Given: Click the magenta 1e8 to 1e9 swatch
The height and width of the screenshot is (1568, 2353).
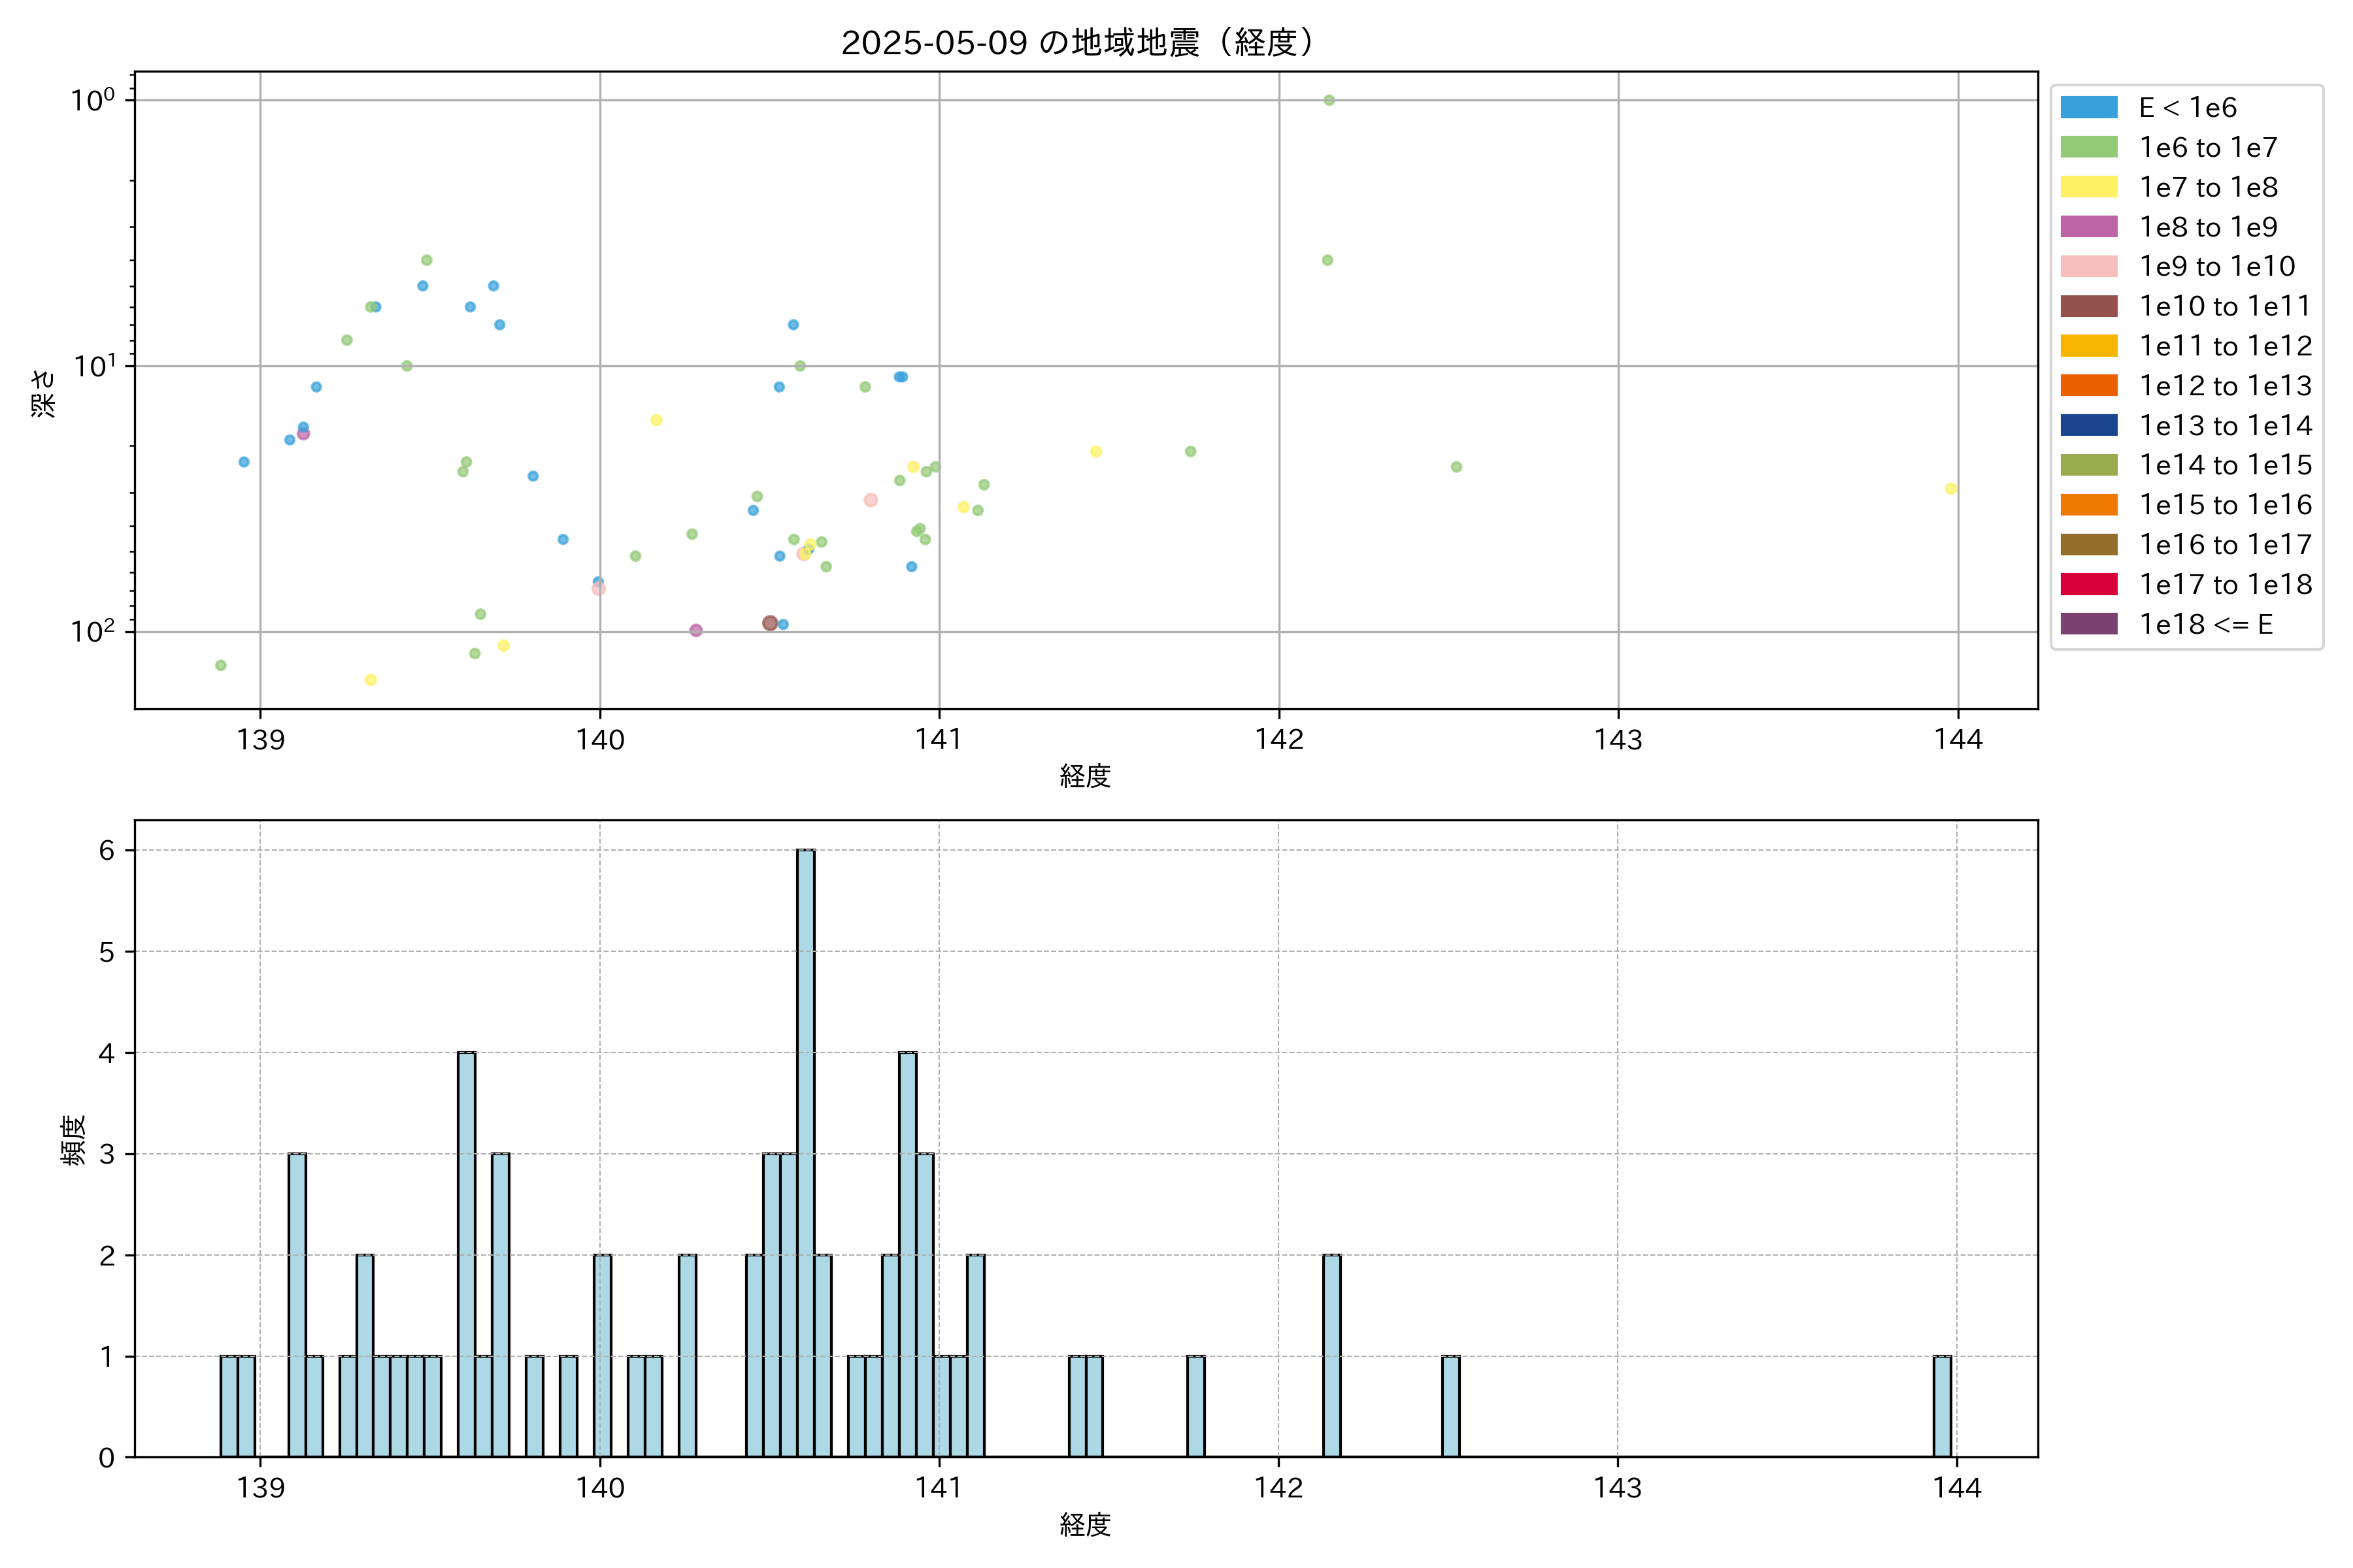Looking at the screenshot, I should [2088, 227].
